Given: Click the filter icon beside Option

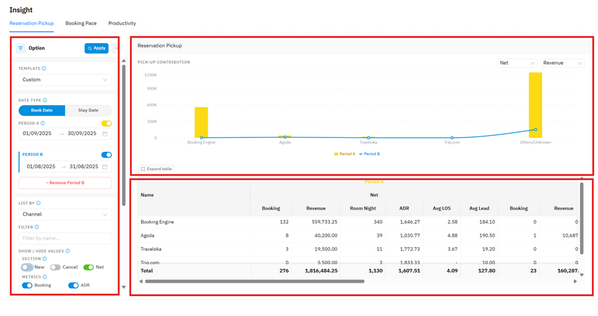Looking at the screenshot, I should [x=21, y=48].
